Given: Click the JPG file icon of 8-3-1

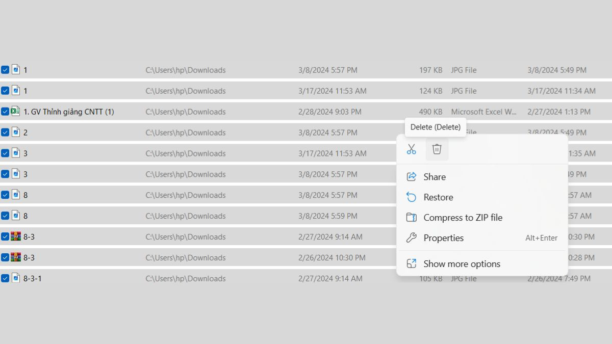Looking at the screenshot, I should 16,278.
